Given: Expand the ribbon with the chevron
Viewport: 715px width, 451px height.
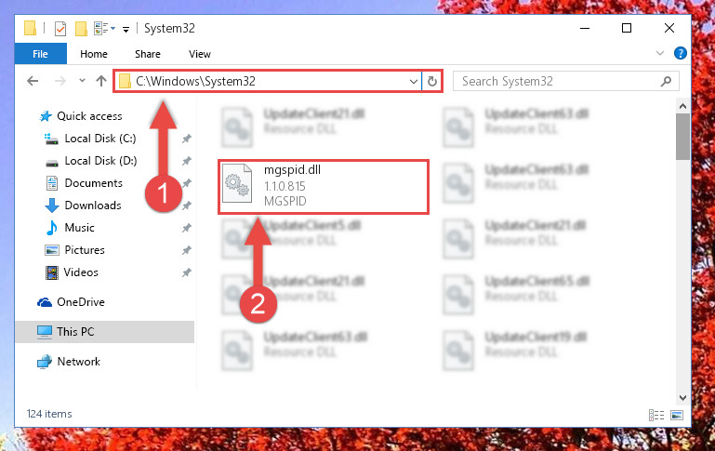Looking at the screenshot, I should [x=659, y=53].
